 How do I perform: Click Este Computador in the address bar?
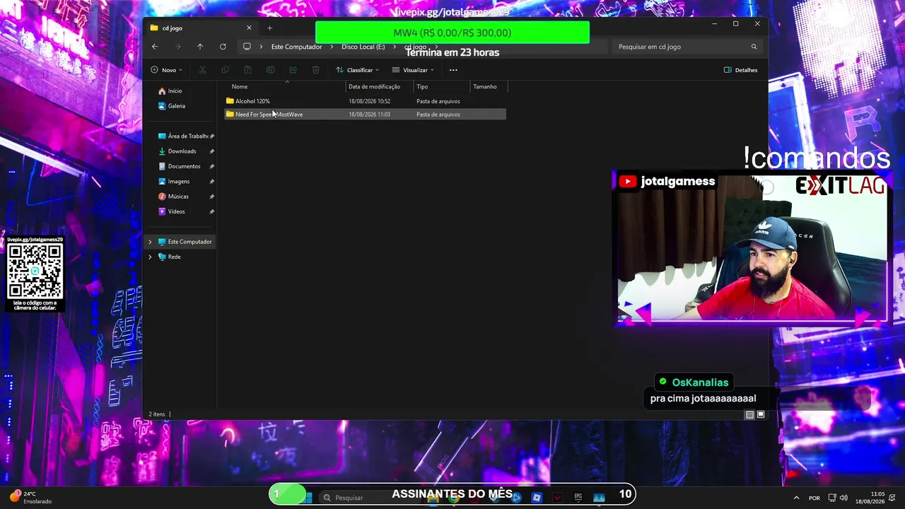[296, 47]
